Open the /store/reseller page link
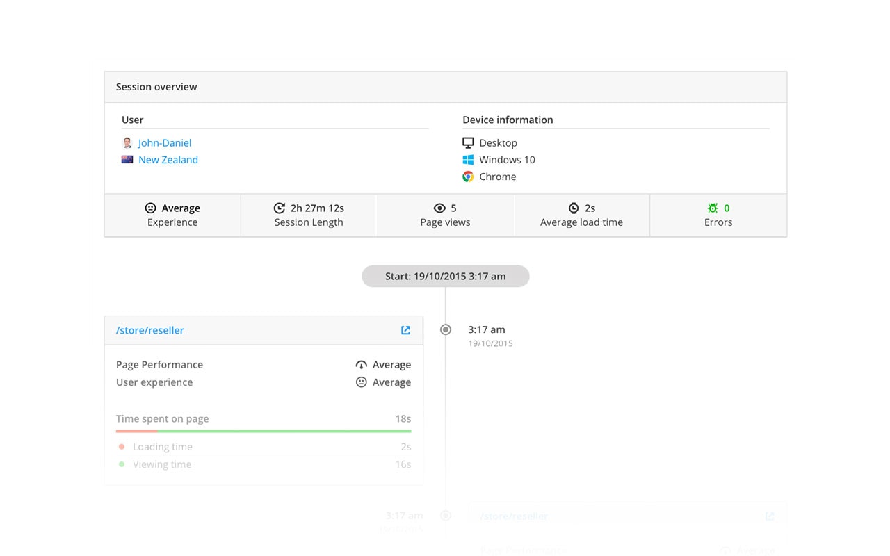The width and height of the screenshot is (890, 556). tap(150, 330)
